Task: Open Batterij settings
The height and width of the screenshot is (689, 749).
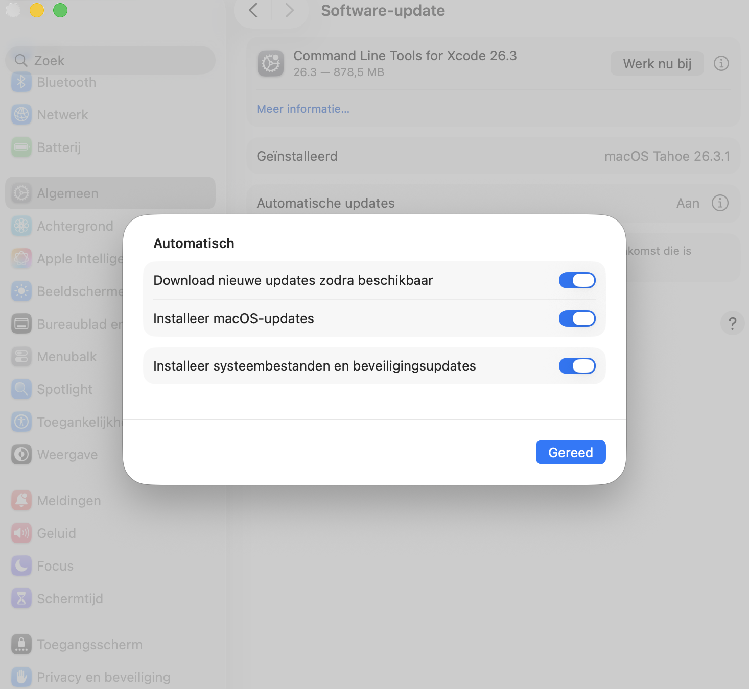Action: (58, 147)
